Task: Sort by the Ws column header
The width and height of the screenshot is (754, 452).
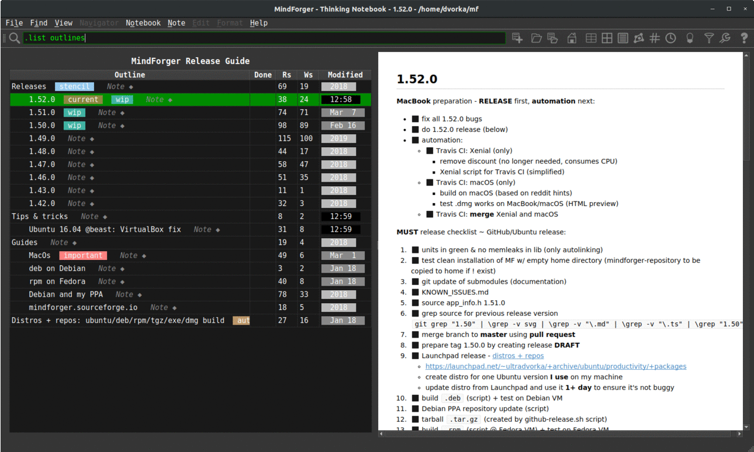Action: coord(308,75)
